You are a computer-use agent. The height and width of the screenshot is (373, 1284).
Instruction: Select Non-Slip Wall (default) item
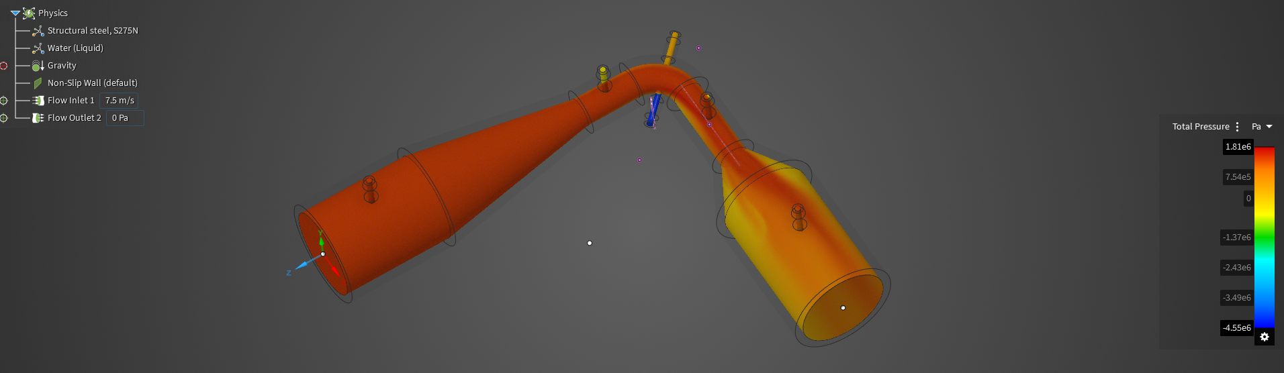[93, 83]
